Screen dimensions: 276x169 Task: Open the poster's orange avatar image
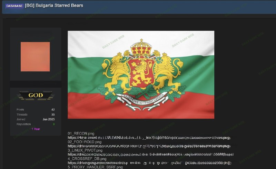(x=35, y=57)
